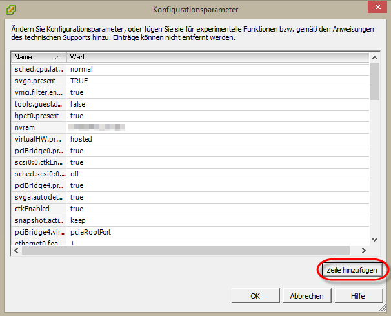Click the value 'off' of sched.scsi0:0
391x316 pixels.
[x=75, y=174]
